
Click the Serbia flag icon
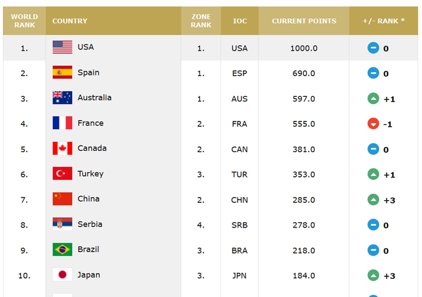62,225
